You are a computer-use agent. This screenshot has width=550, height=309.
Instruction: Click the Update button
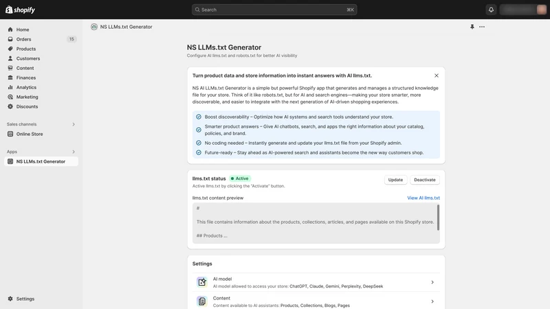[395, 180]
